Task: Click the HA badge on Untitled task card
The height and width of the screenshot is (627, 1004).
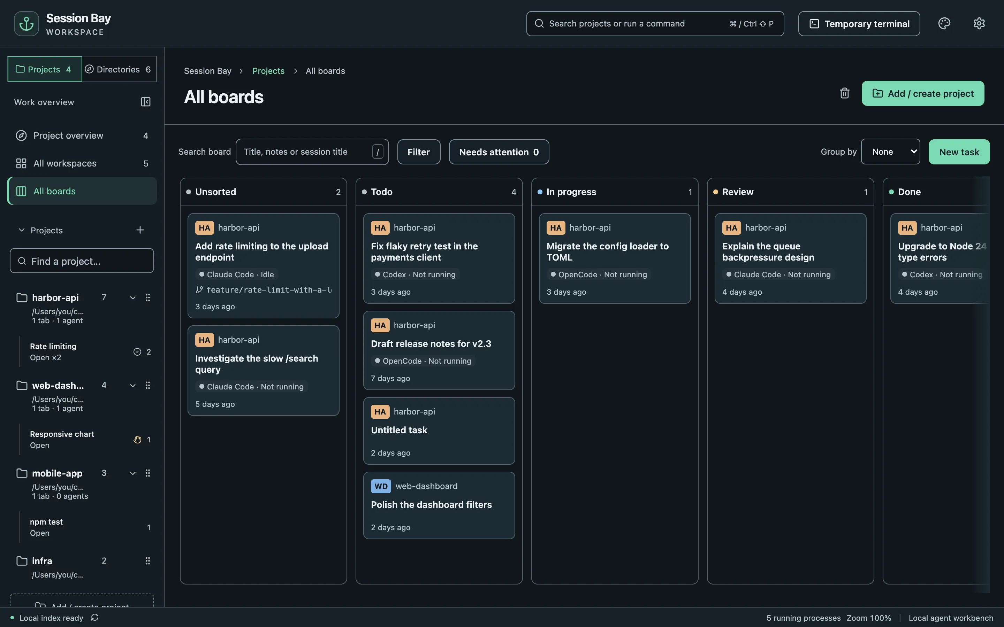Action: pyautogui.click(x=380, y=412)
